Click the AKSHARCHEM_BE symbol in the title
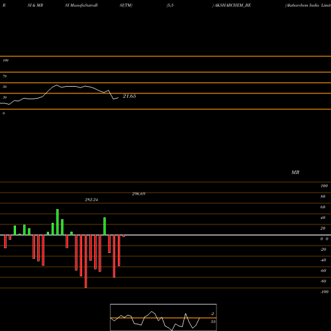This screenshot has width=331, height=331. [x=232, y=5]
